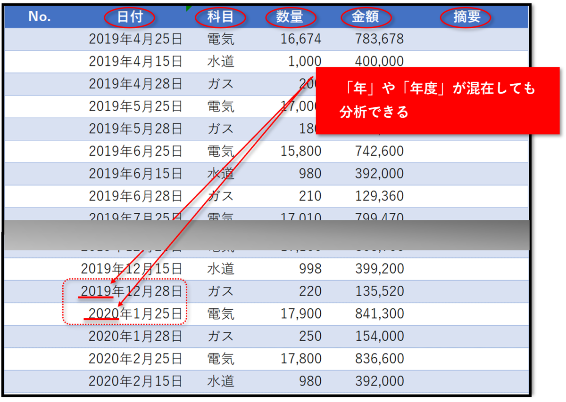The image size is (566, 402).
Task: Click the quantity value 1,000
Action: 305,62
